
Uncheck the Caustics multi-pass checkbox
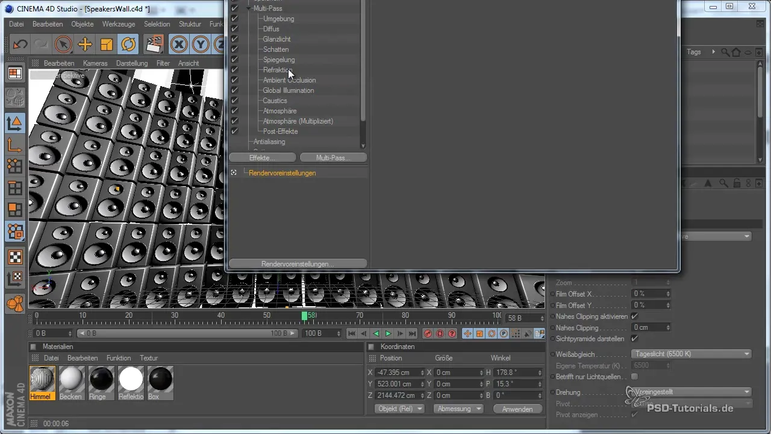(235, 101)
